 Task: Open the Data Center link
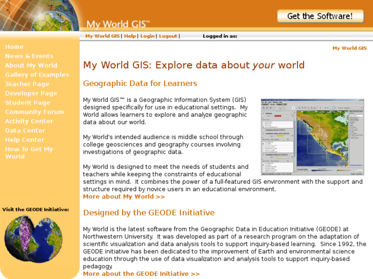(x=25, y=131)
